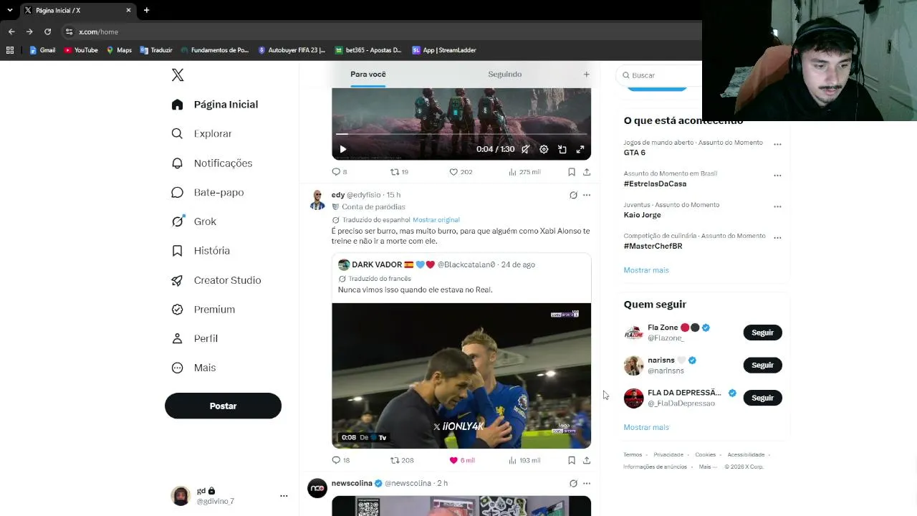917x516 pixels.
Task: Reply to edy's post with 18 comments
Action: 340,460
